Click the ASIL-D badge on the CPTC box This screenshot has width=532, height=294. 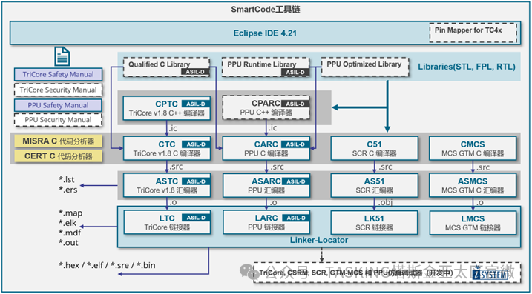(196, 104)
